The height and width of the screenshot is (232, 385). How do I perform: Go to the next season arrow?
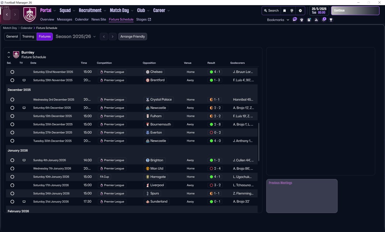pos(112,36)
